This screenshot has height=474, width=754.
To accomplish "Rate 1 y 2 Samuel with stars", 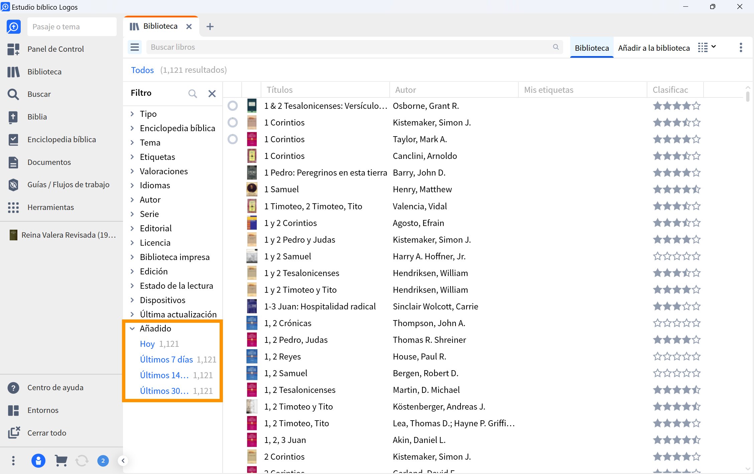I will (x=677, y=256).
